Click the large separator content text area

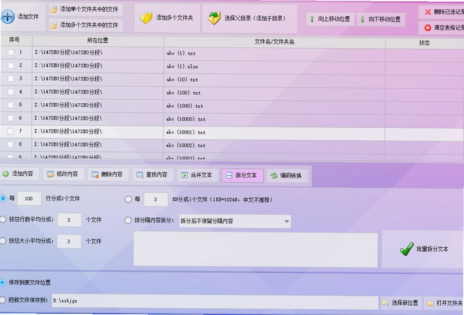point(255,249)
